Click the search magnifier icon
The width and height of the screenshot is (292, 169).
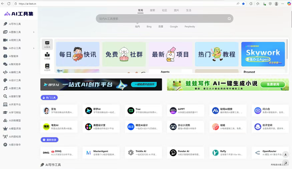pos(229,19)
